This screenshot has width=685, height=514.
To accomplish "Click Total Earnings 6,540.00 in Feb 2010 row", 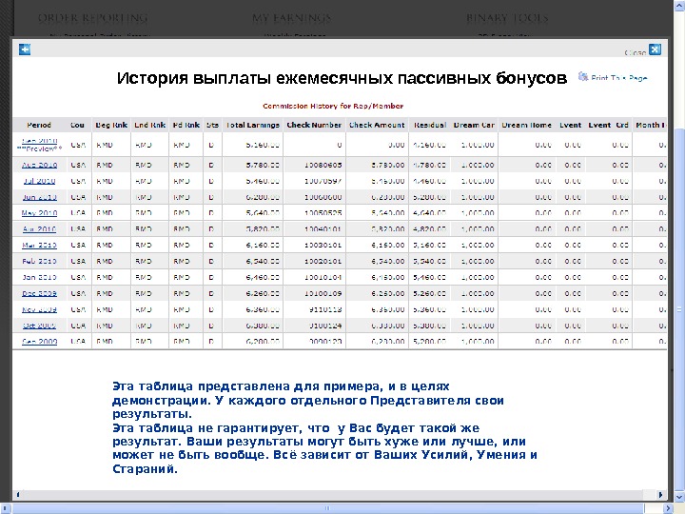I will (263, 261).
